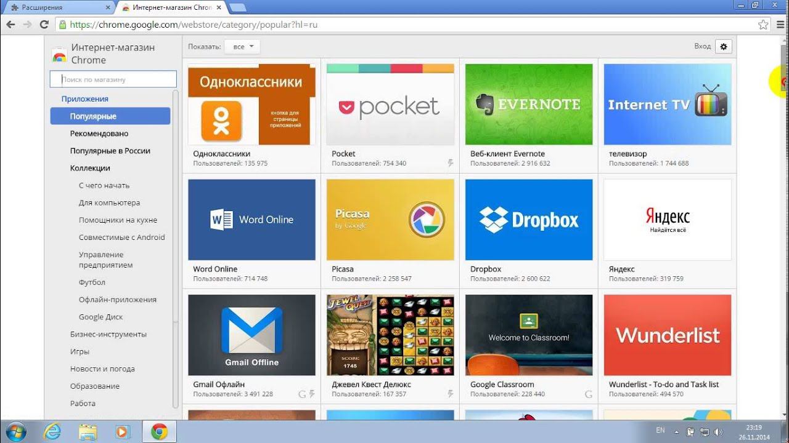Click the Google badge icon on Gmail Офлайн
789x443 pixels.
click(302, 394)
